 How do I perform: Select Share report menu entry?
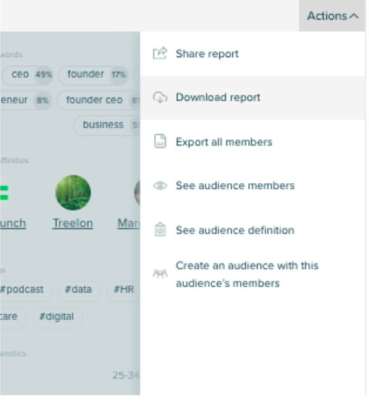click(x=253, y=54)
